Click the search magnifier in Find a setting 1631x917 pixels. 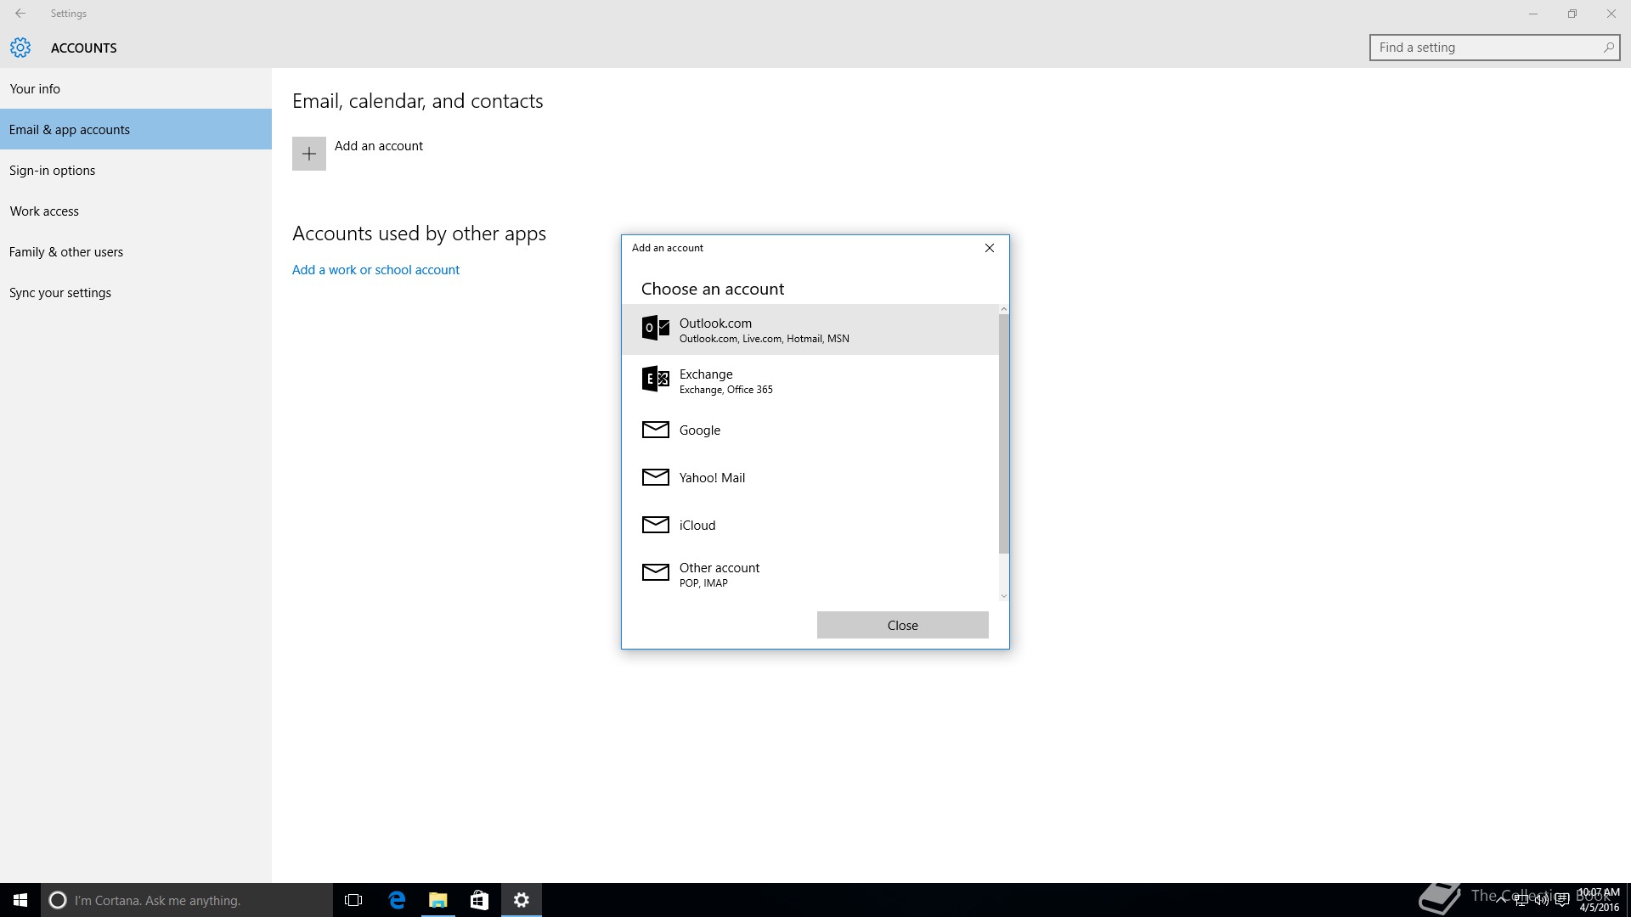[1608, 48]
